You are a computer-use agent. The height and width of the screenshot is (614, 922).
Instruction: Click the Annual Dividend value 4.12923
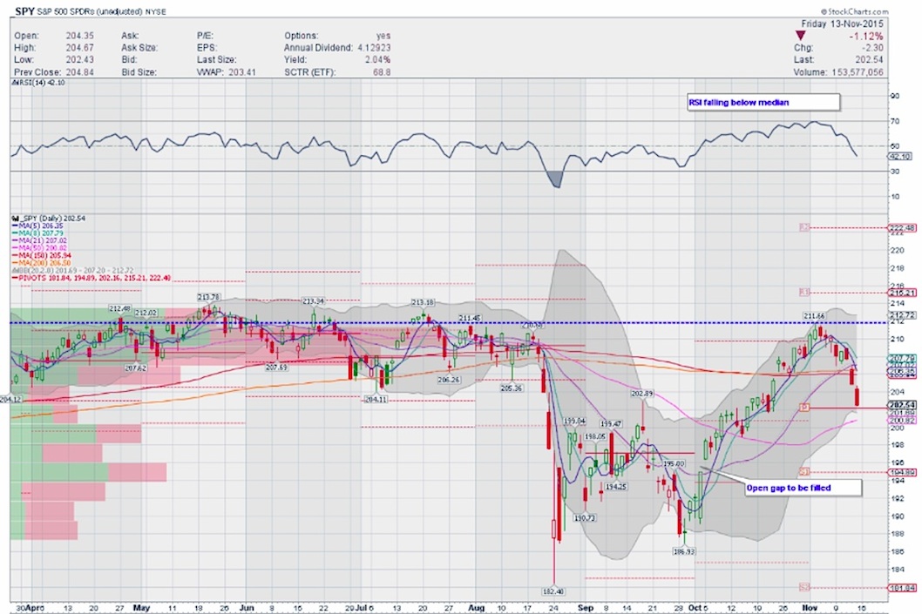coord(374,48)
